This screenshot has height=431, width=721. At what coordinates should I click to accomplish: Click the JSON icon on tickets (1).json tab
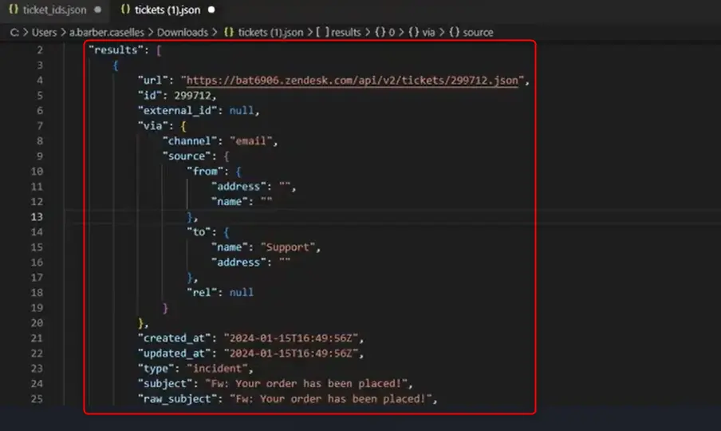(126, 10)
